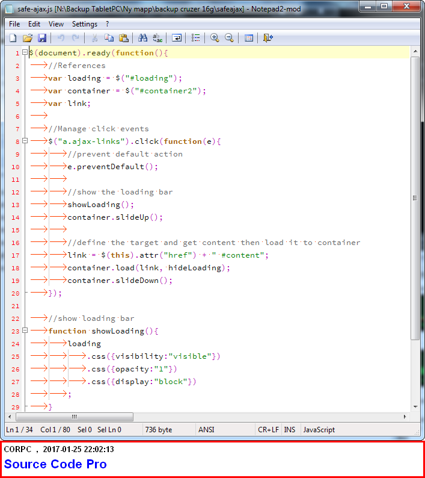Click the Paste clipboard icon

pos(123,38)
